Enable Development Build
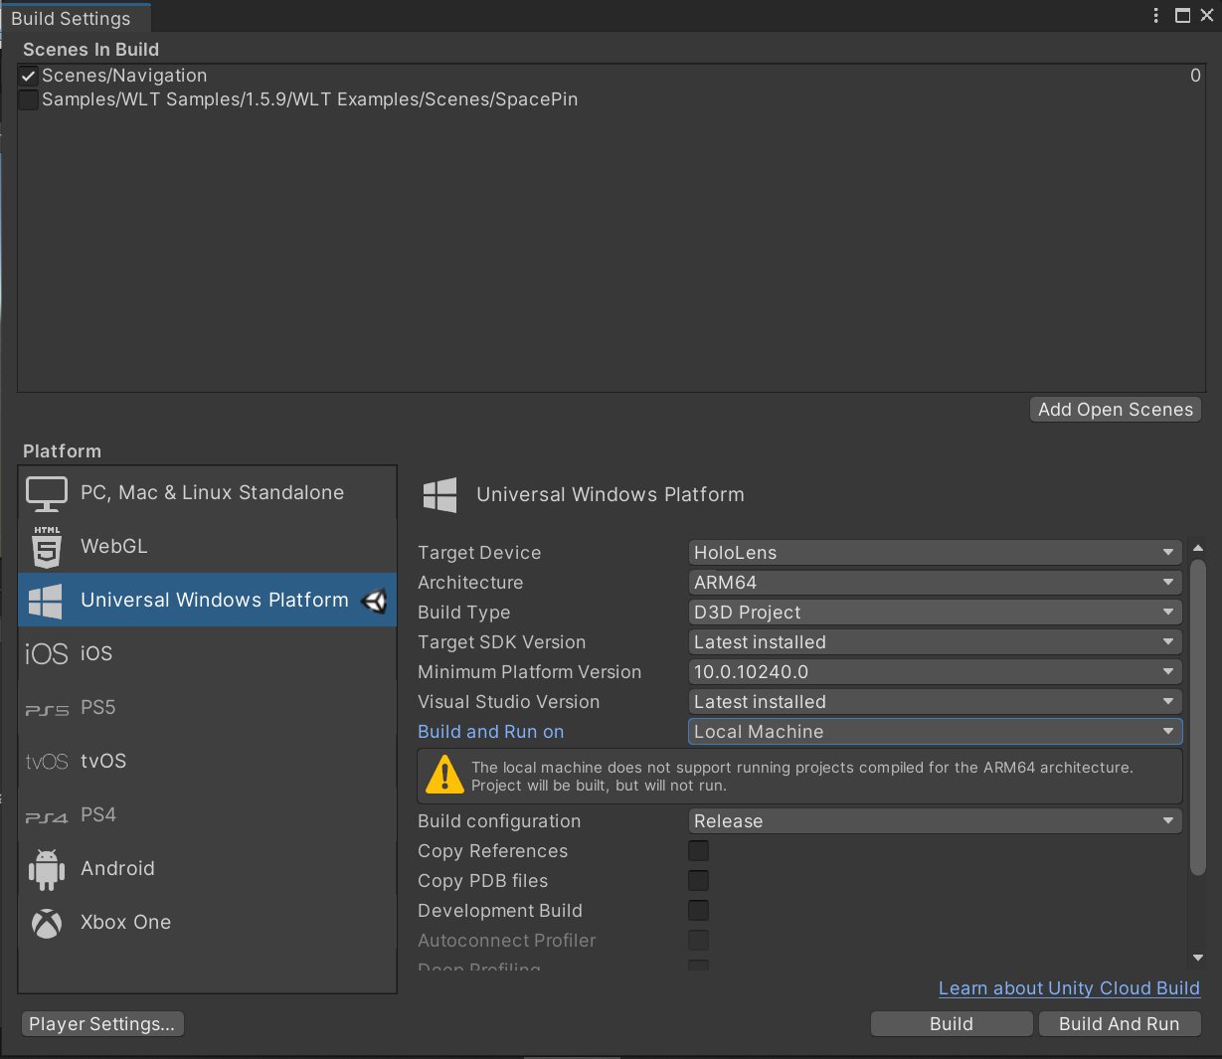 pos(698,910)
